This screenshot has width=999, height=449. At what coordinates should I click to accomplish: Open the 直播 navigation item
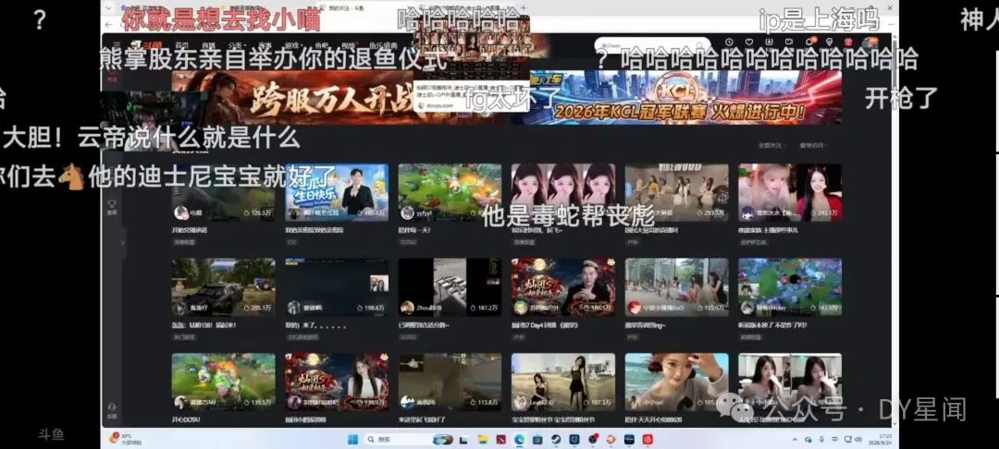[x=208, y=44]
